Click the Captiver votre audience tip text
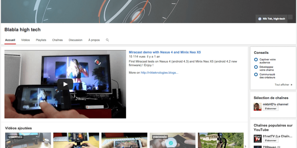 coord(268,61)
